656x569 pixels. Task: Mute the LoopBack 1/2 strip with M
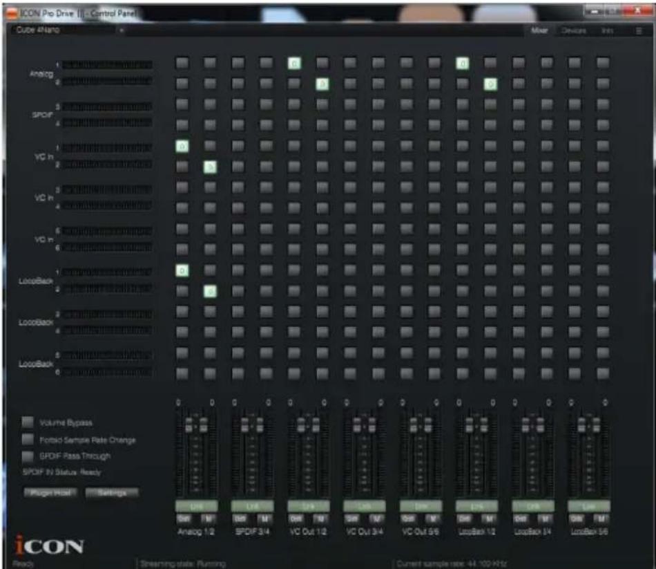(489, 519)
